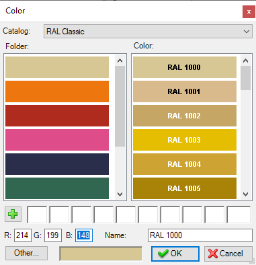Open the Catalog dropdown (RAL Classic)
Viewport: 256px width, 265px height.
point(148,32)
